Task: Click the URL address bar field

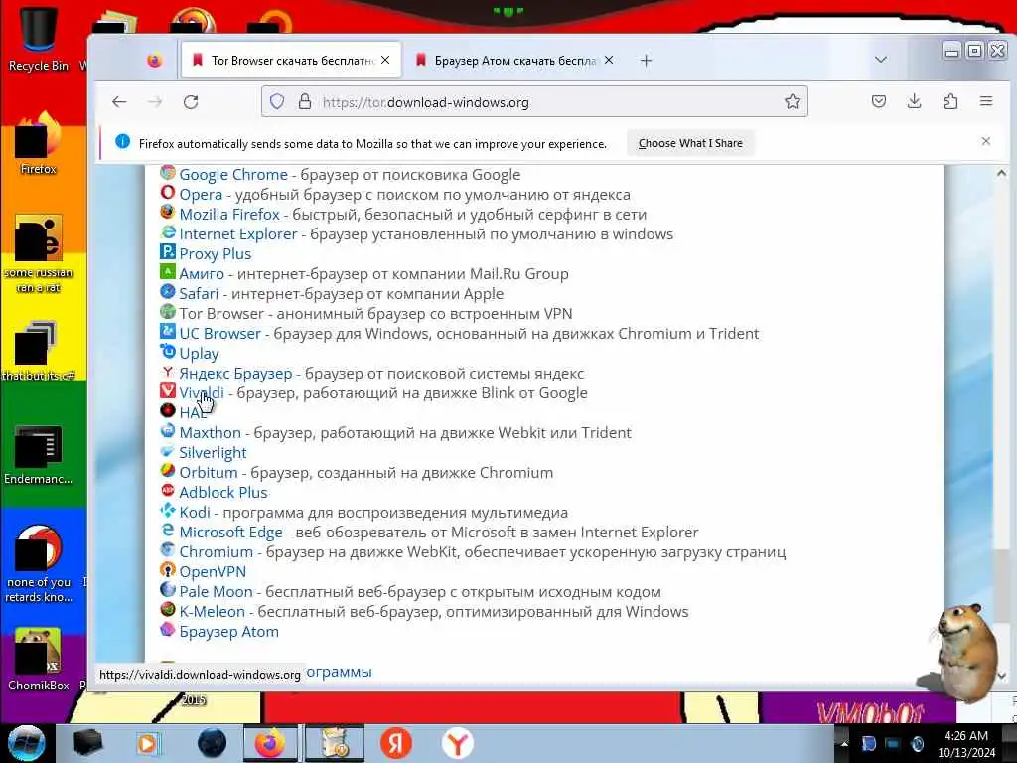Action: [534, 102]
